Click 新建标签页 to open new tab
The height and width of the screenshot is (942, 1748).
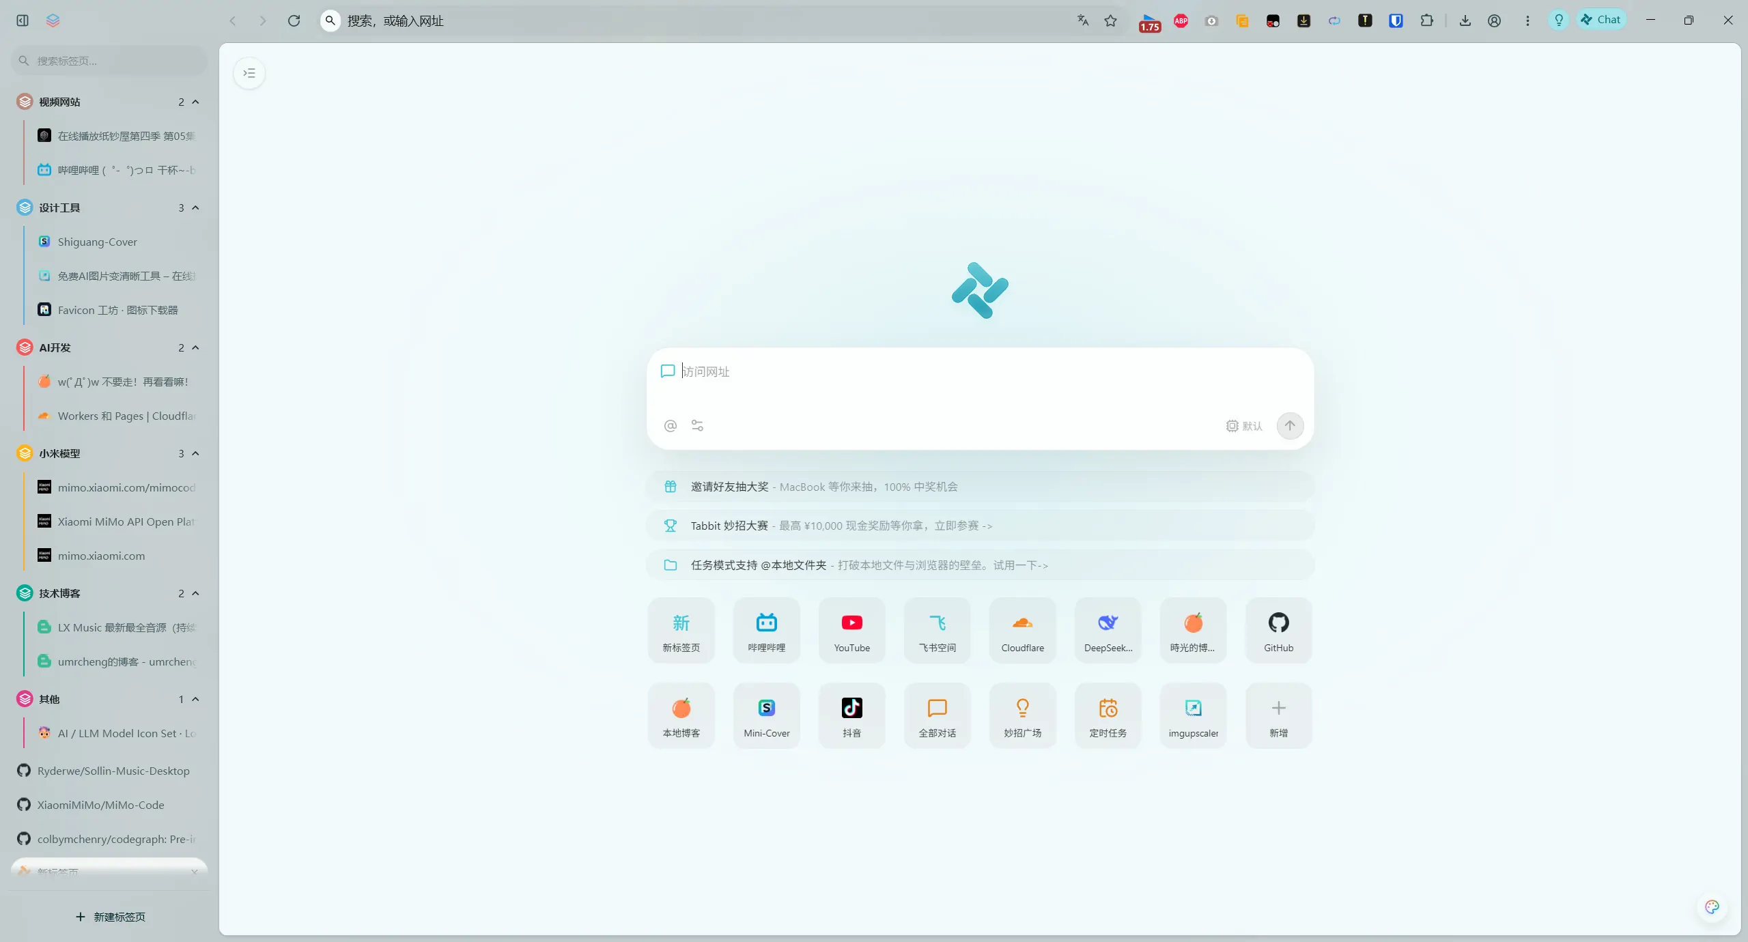click(x=110, y=917)
